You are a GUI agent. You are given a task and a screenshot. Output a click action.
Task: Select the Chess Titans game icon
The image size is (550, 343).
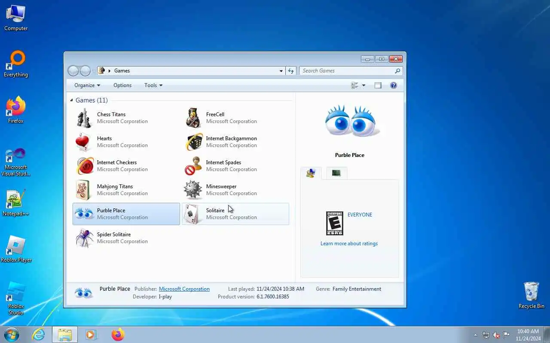coord(84,118)
